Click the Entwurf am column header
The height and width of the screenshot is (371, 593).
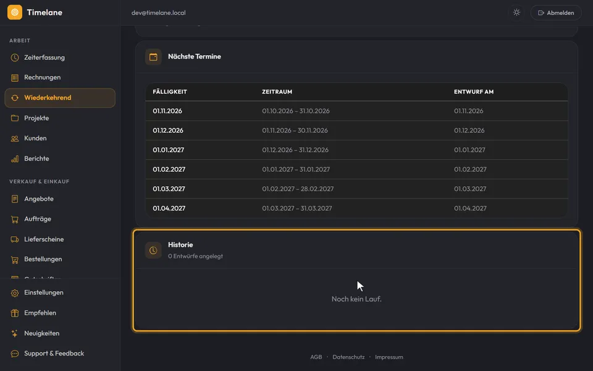(474, 92)
